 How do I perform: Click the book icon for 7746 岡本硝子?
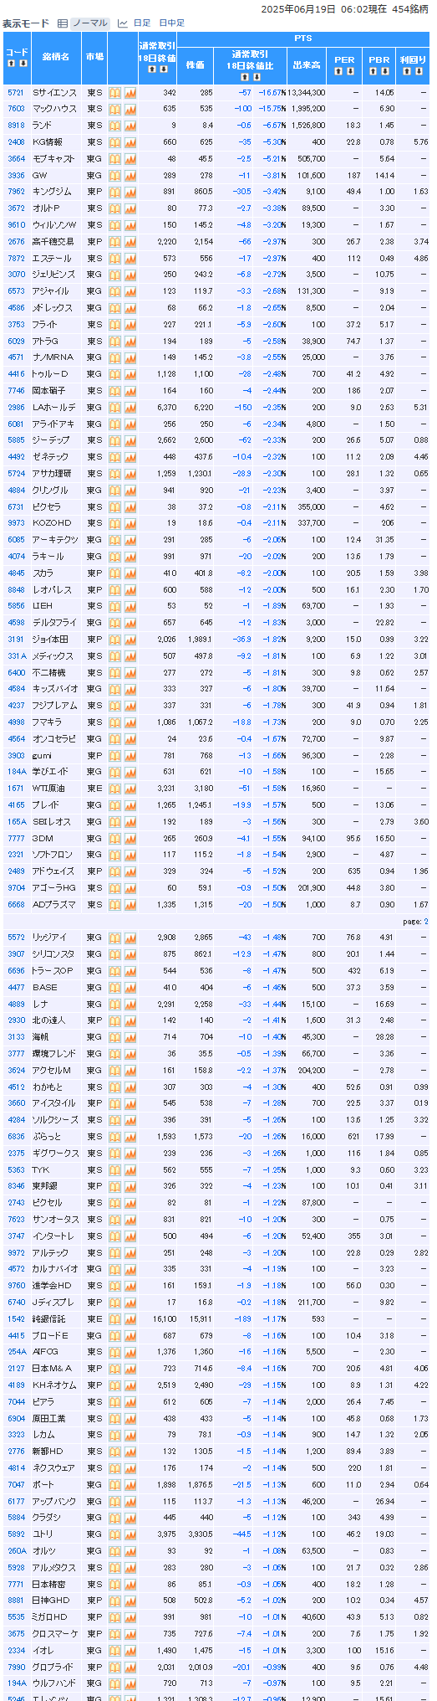click(115, 391)
